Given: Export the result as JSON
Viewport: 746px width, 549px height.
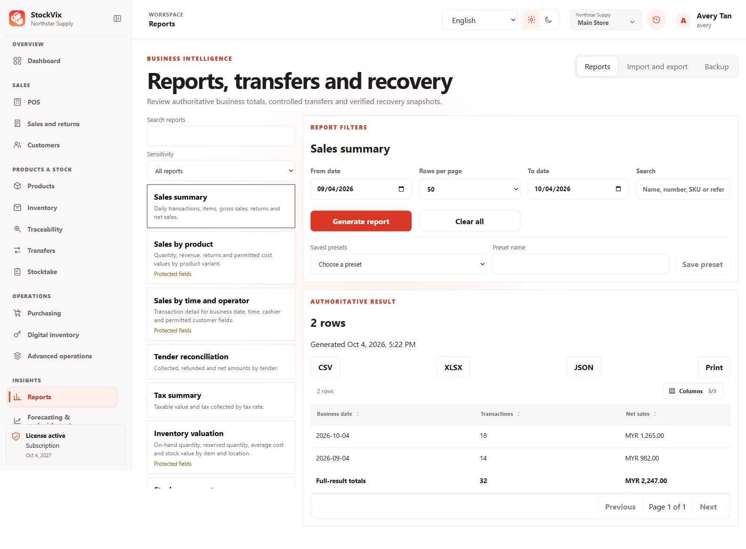Looking at the screenshot, I should tap(584, 367).
